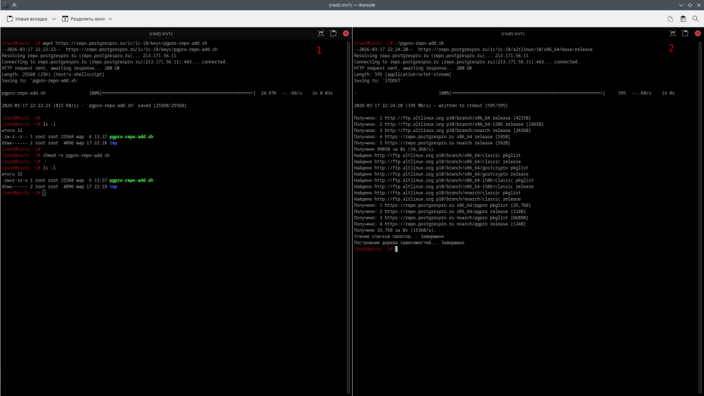Detach the right terminal pane

pos(685,33)
